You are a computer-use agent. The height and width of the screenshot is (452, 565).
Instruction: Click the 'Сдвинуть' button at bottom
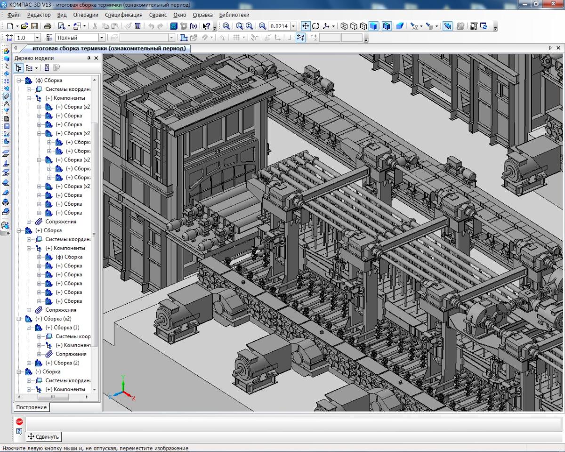pyautogui.click(x=43, y=437)
